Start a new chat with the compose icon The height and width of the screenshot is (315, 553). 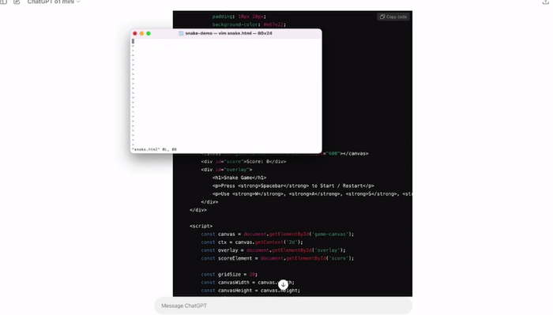click(17, 2)
